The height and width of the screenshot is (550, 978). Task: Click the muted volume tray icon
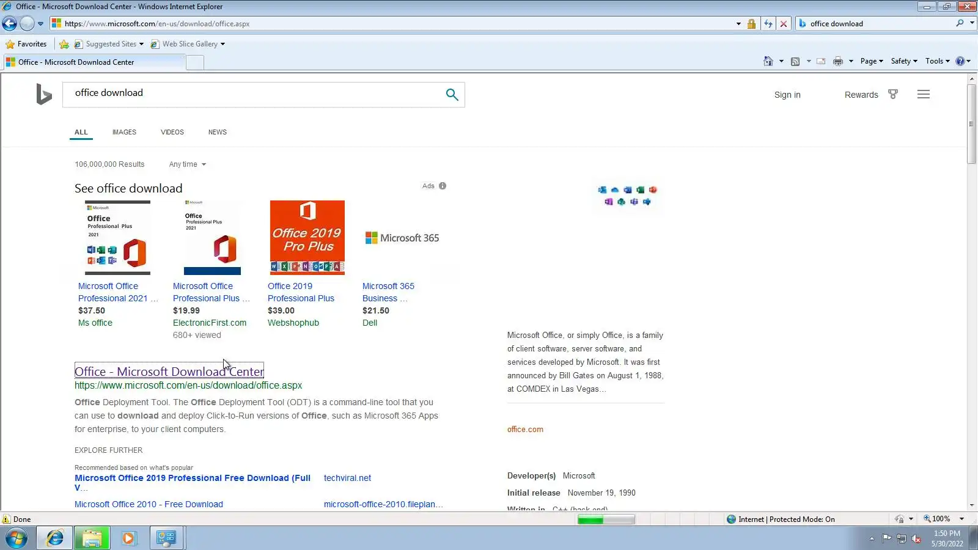pos(916,538)
